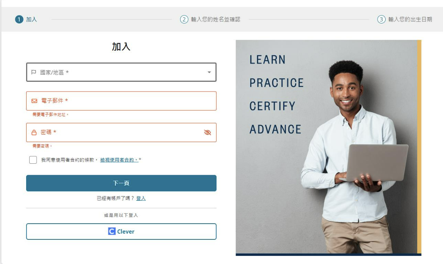Click the Clever logo icon
Screen dimensions: 443x264
[112, 231]
